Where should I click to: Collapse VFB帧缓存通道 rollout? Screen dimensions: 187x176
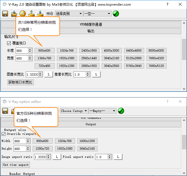click(91, 24)
